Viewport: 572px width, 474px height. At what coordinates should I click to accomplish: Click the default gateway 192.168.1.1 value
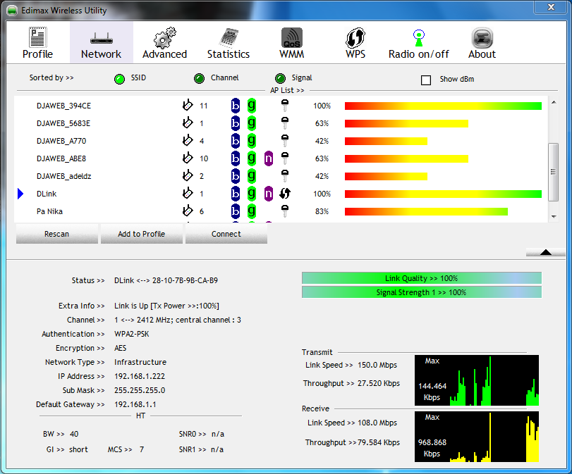pos(135,404)
